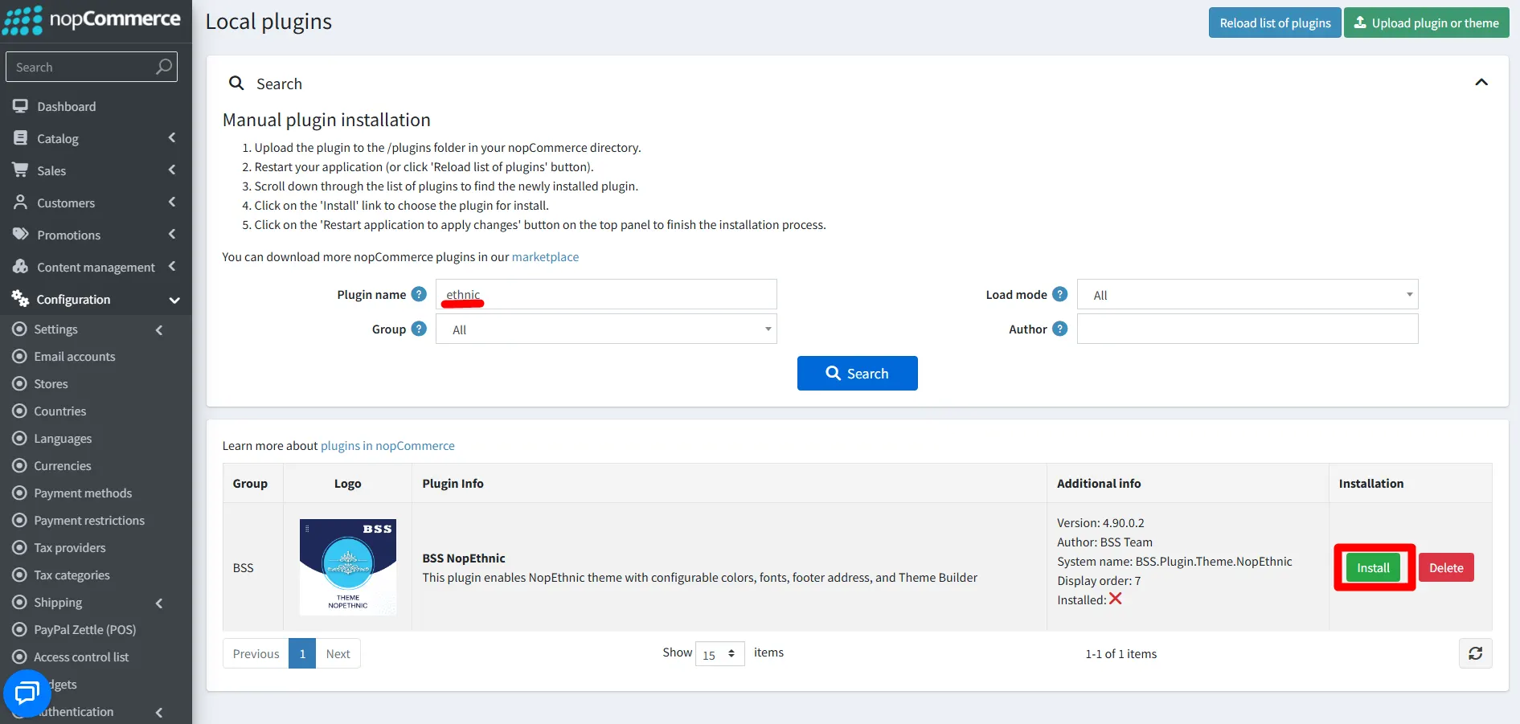
Task: Click the Customers person icon
Action: (20, 202)
